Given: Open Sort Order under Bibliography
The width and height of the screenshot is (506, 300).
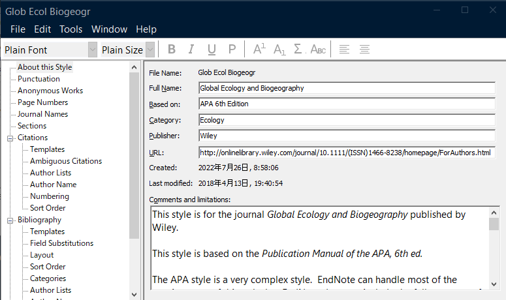Looking at the screenshot, I should click(48, 267).
